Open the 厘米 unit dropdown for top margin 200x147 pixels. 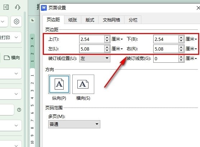(x=117, y=39)
